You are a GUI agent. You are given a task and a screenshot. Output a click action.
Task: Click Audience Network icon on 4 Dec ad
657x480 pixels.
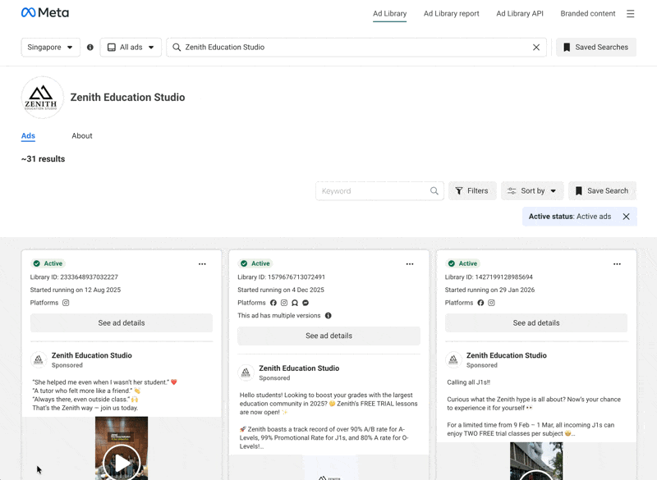[295, 303]
